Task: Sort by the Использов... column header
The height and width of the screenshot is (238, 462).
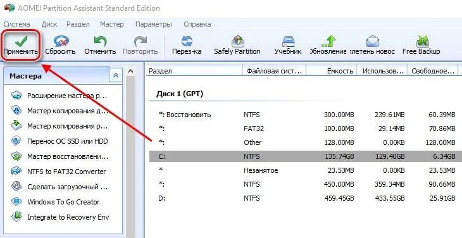Action: tap(382, 71)
